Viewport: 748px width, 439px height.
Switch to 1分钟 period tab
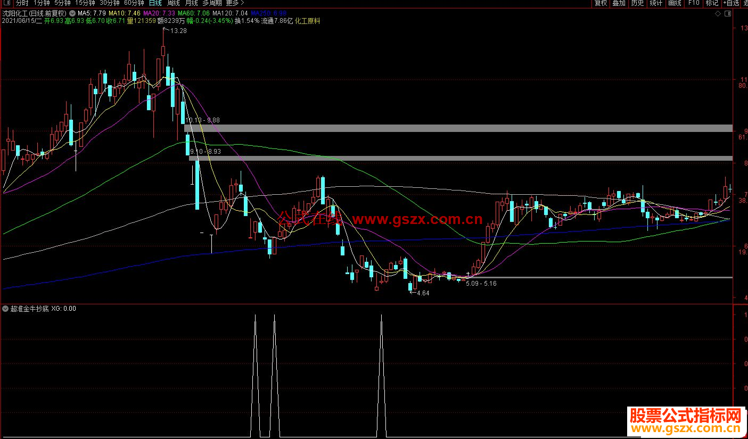click(x=42, y=3)
